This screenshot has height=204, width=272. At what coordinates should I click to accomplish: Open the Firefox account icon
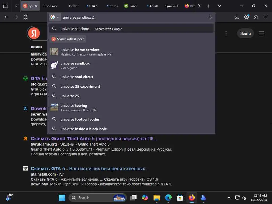246,17
